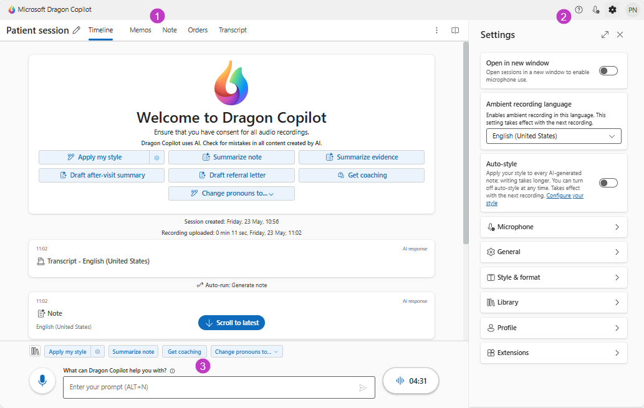Turn on the Auto-style toggle

click(x=608, y=183)
